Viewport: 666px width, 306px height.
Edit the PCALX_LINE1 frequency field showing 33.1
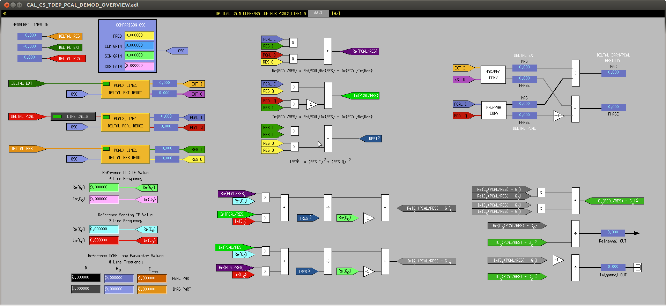coord(318,13)
